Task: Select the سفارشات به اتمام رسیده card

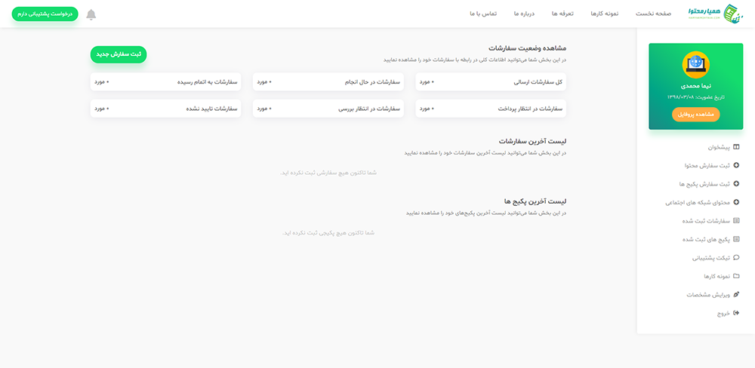Action: click(165, 81)
